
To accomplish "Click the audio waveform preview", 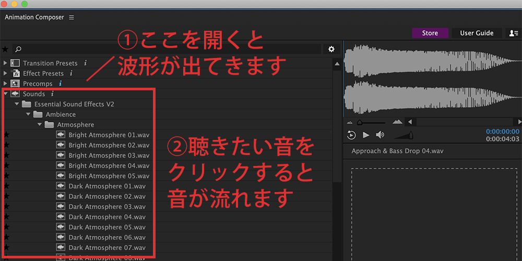I will pyautogui.click(x=432, y=79).
